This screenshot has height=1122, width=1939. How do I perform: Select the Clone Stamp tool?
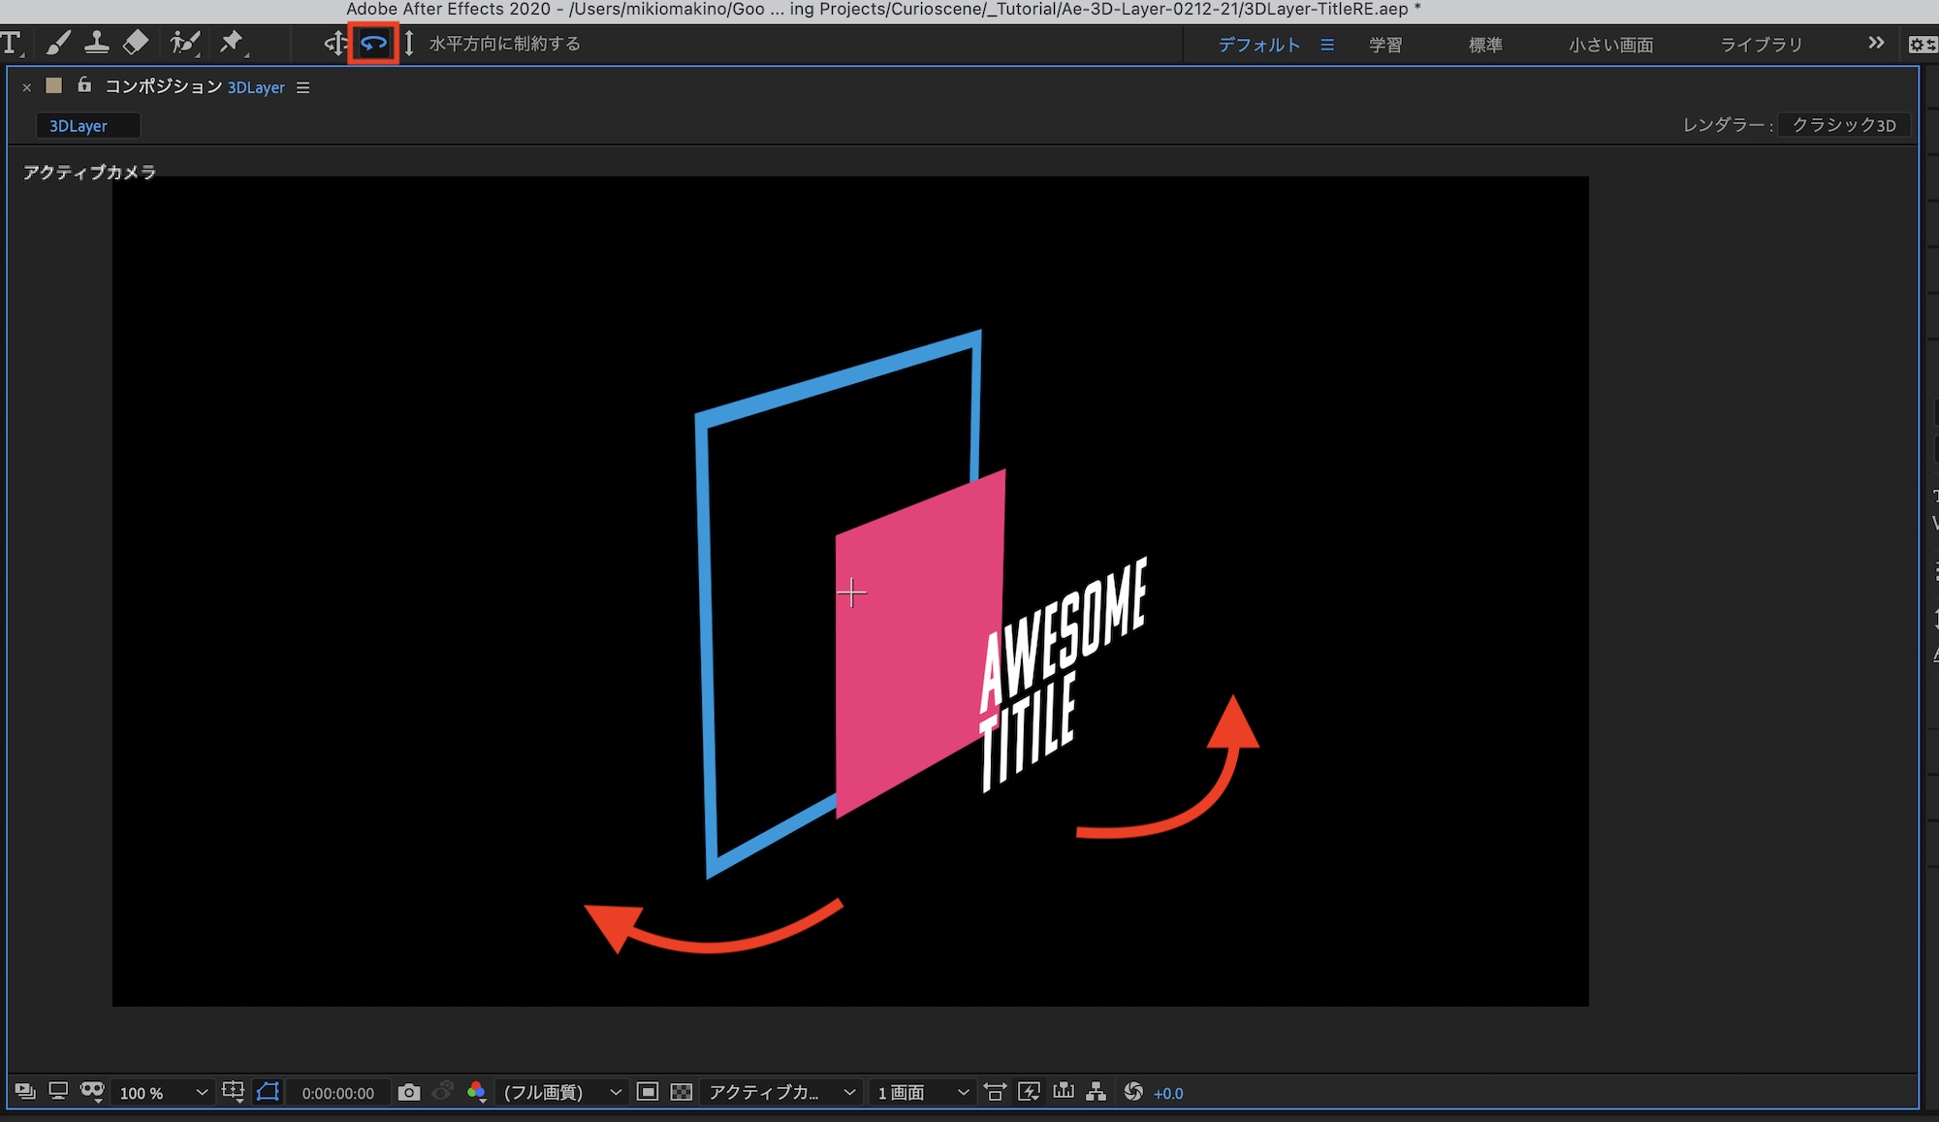pyautogui.click(x=96, y=43)
